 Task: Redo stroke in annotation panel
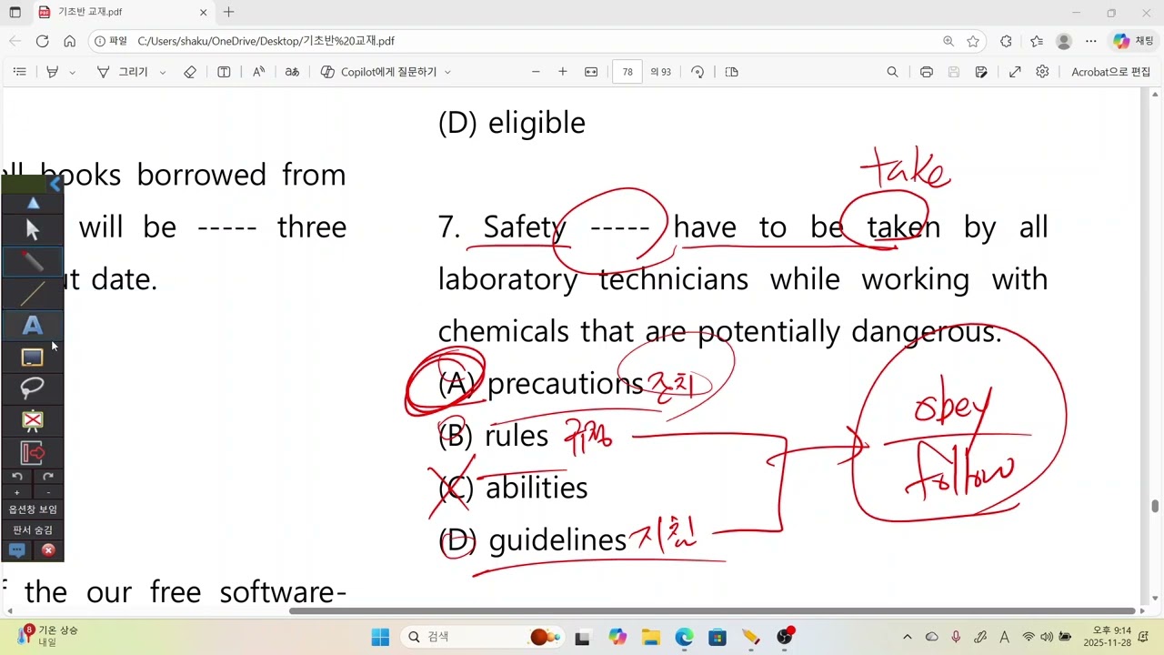coord(48,477)
